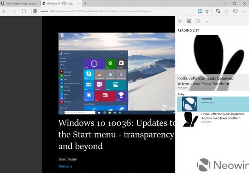Image resolution: width=249 pixels, height=173 pixels.
Task: Open the Hub panel icon
Action: click(218, 11)
